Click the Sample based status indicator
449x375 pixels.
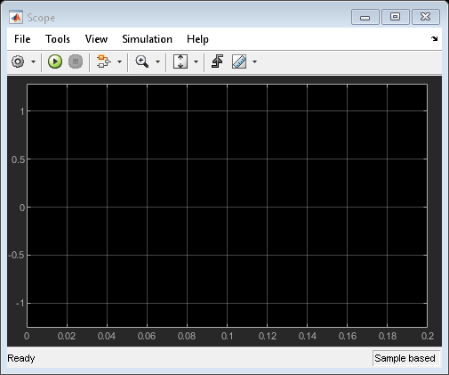click(x=405, y=358)
